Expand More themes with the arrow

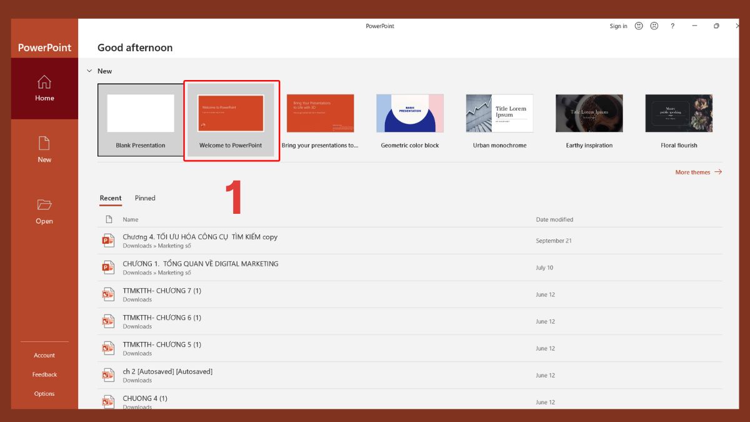pyautogui.click(x=719, y=172)
